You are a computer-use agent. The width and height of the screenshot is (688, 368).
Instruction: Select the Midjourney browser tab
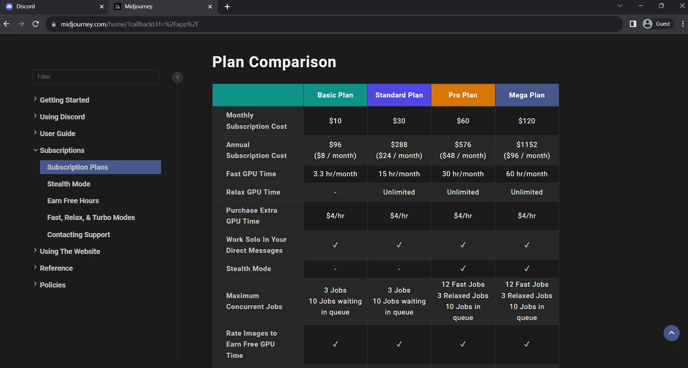pos(158,7)
